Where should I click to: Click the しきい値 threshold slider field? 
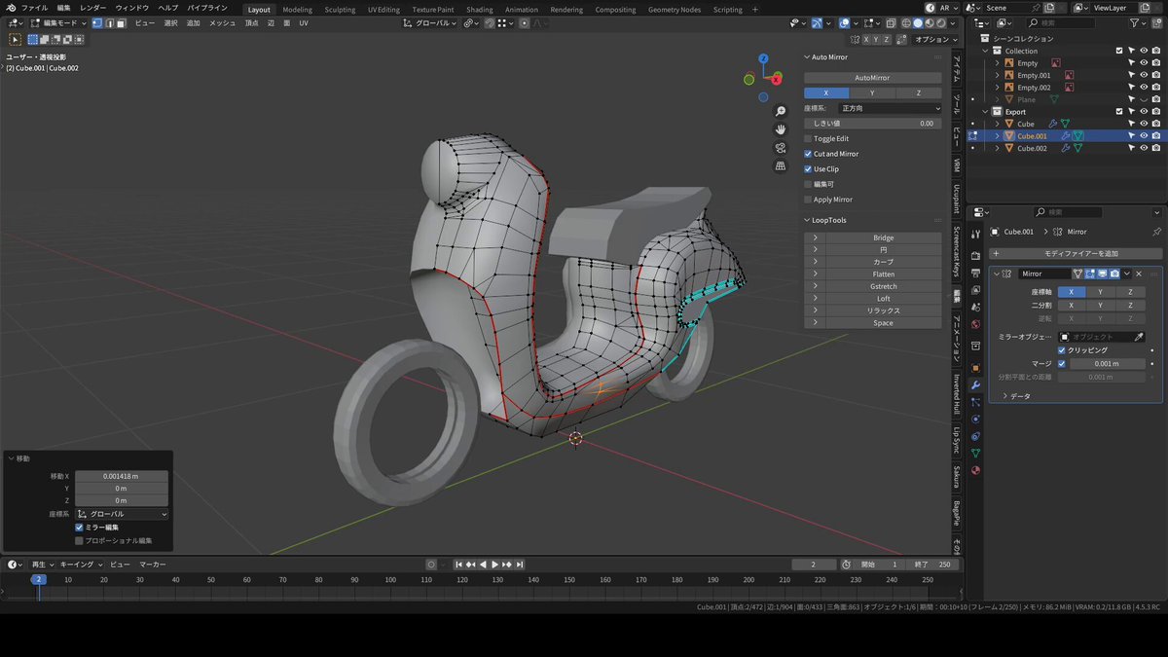(x=872, y=124)
